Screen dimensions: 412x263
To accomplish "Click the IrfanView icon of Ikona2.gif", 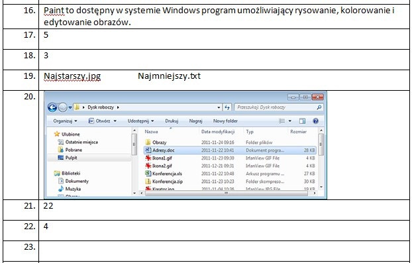I will click(x=148, y=166).
